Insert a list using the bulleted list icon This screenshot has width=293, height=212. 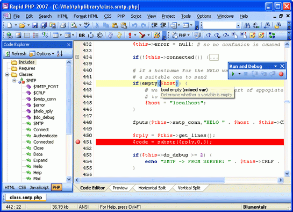click(x=35, y=35)
